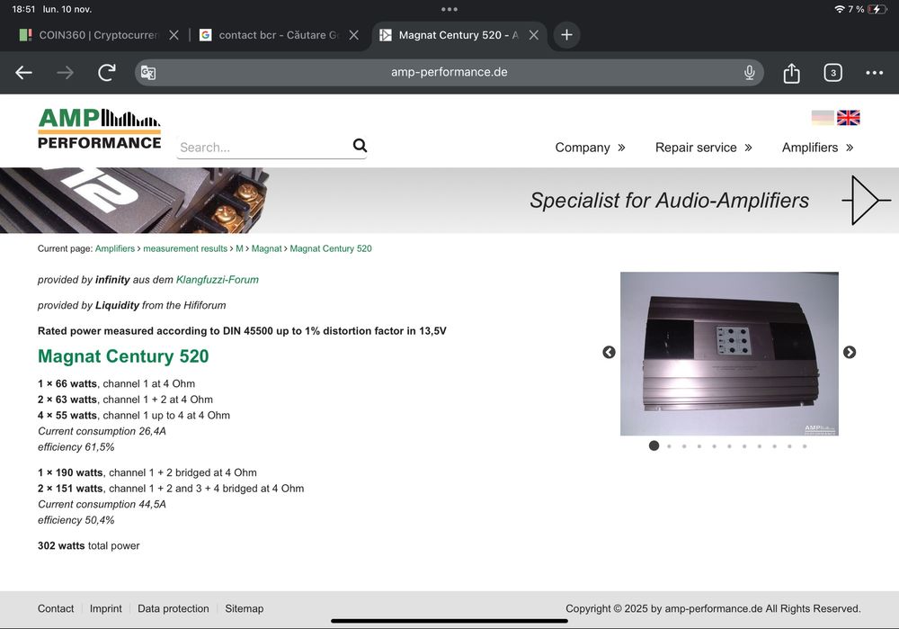Select the second carousel dot

click(x=669, y=446)
